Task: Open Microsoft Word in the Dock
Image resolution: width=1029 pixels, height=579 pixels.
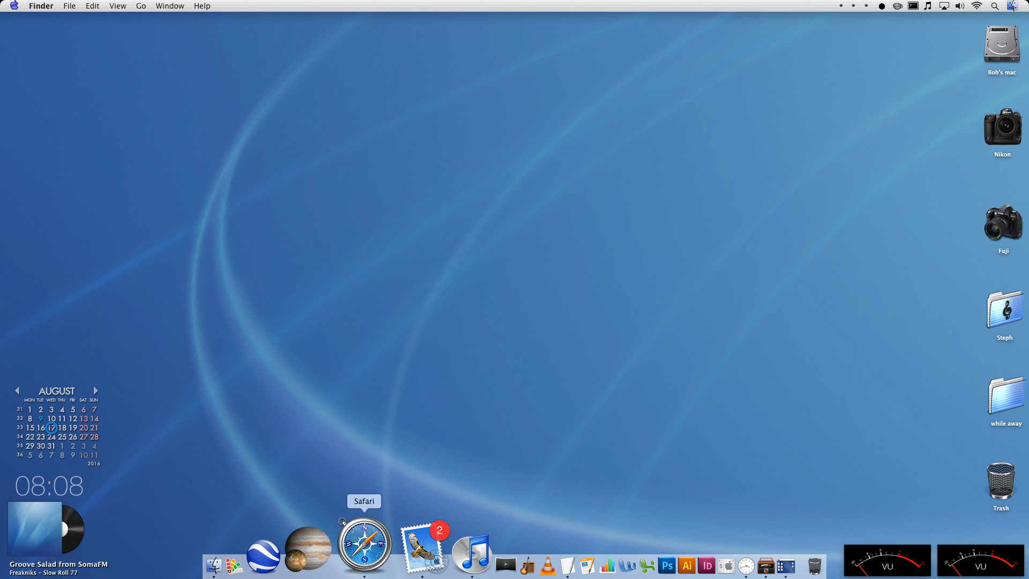Action: coord(627,566)
